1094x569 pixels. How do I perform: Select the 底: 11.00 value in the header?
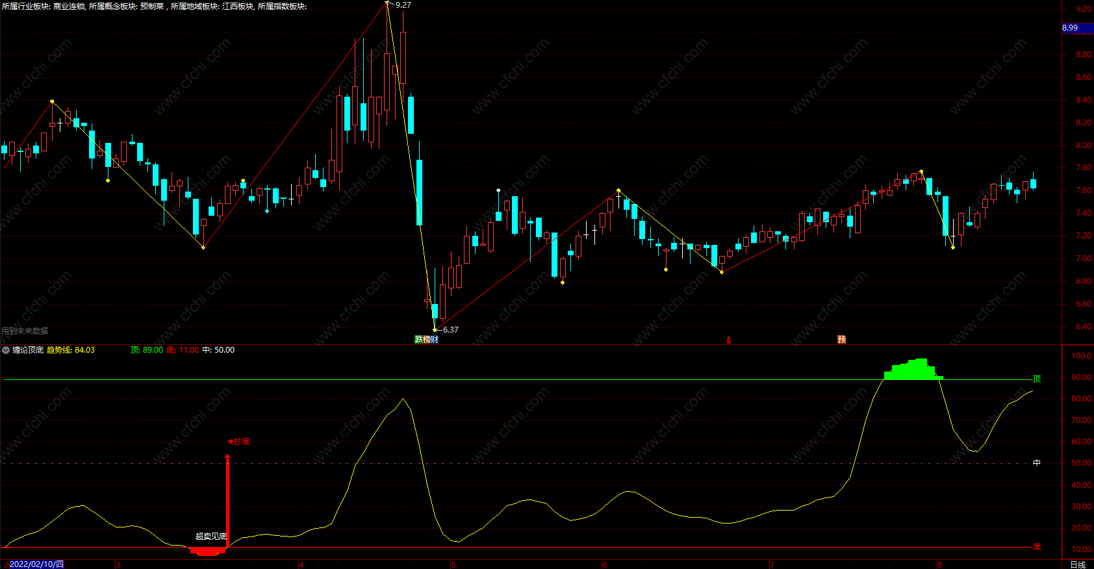coord(183,350)
